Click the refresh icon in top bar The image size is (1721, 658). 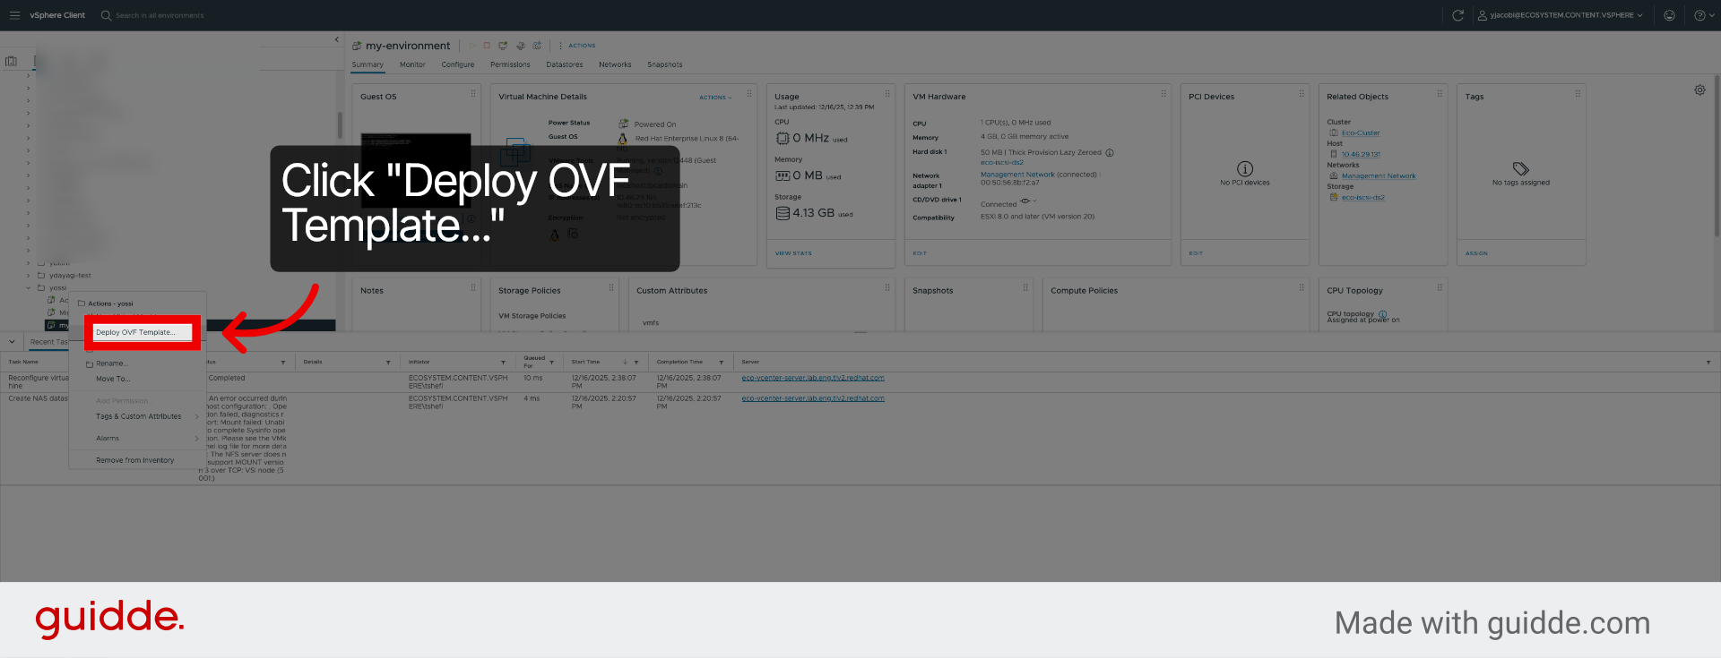pyautogui.click(x=1458, y=15)
